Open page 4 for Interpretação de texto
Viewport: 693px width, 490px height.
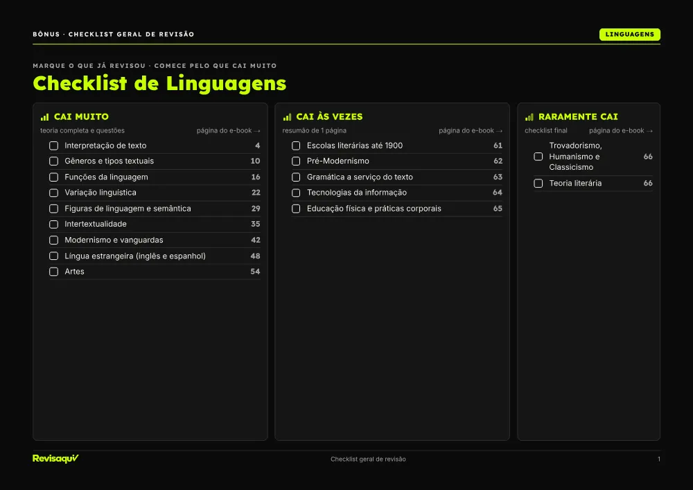[258, 146]
